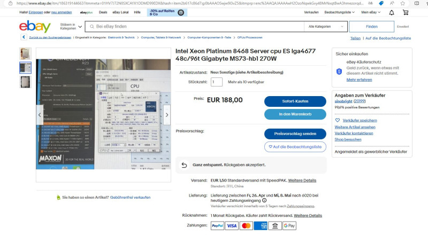
Task: Select the VISA payment icon
Action: [x=232, y=226]
